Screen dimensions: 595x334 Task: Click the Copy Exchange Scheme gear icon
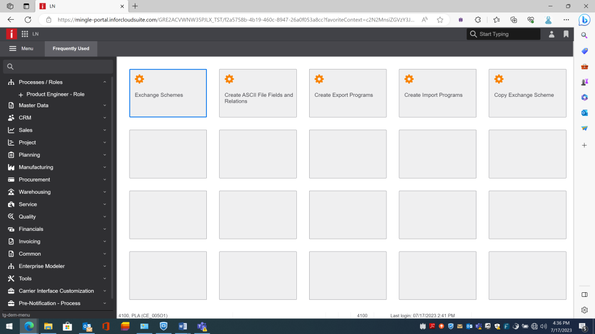pyautogui.click(x=499, y=79)
